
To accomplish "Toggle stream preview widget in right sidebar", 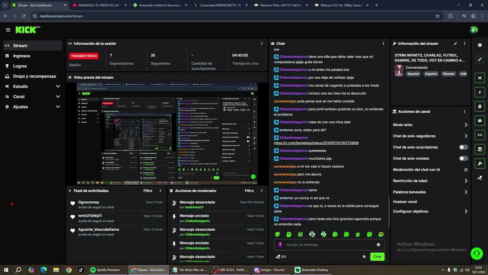I will 480,78.
